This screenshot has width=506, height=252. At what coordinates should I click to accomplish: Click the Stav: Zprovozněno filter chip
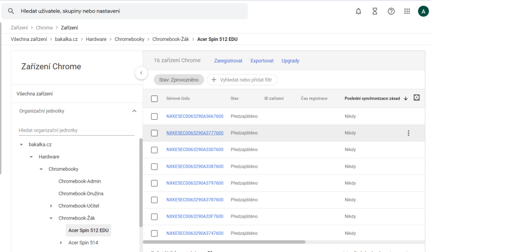[179, 80]
